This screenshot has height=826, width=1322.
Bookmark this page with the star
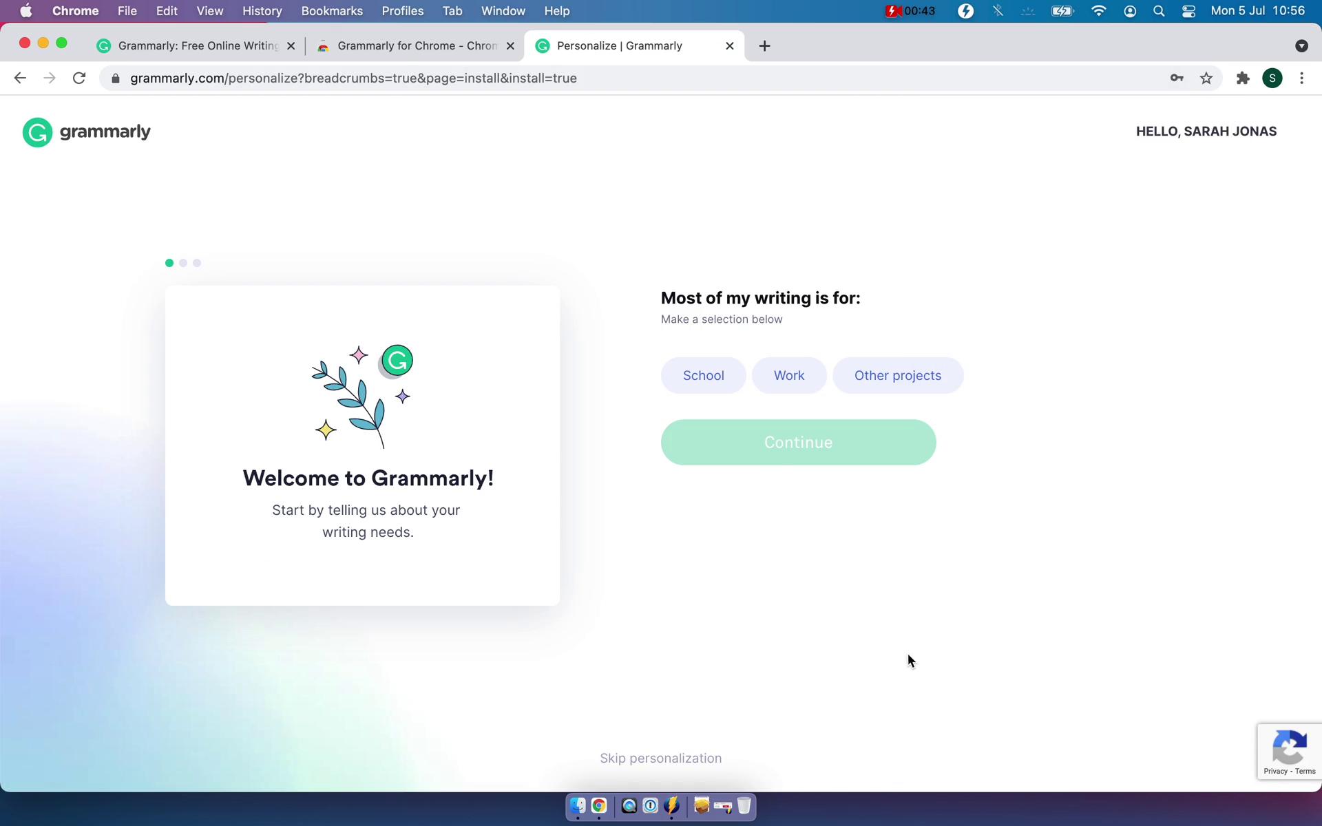pos(1206,78)
